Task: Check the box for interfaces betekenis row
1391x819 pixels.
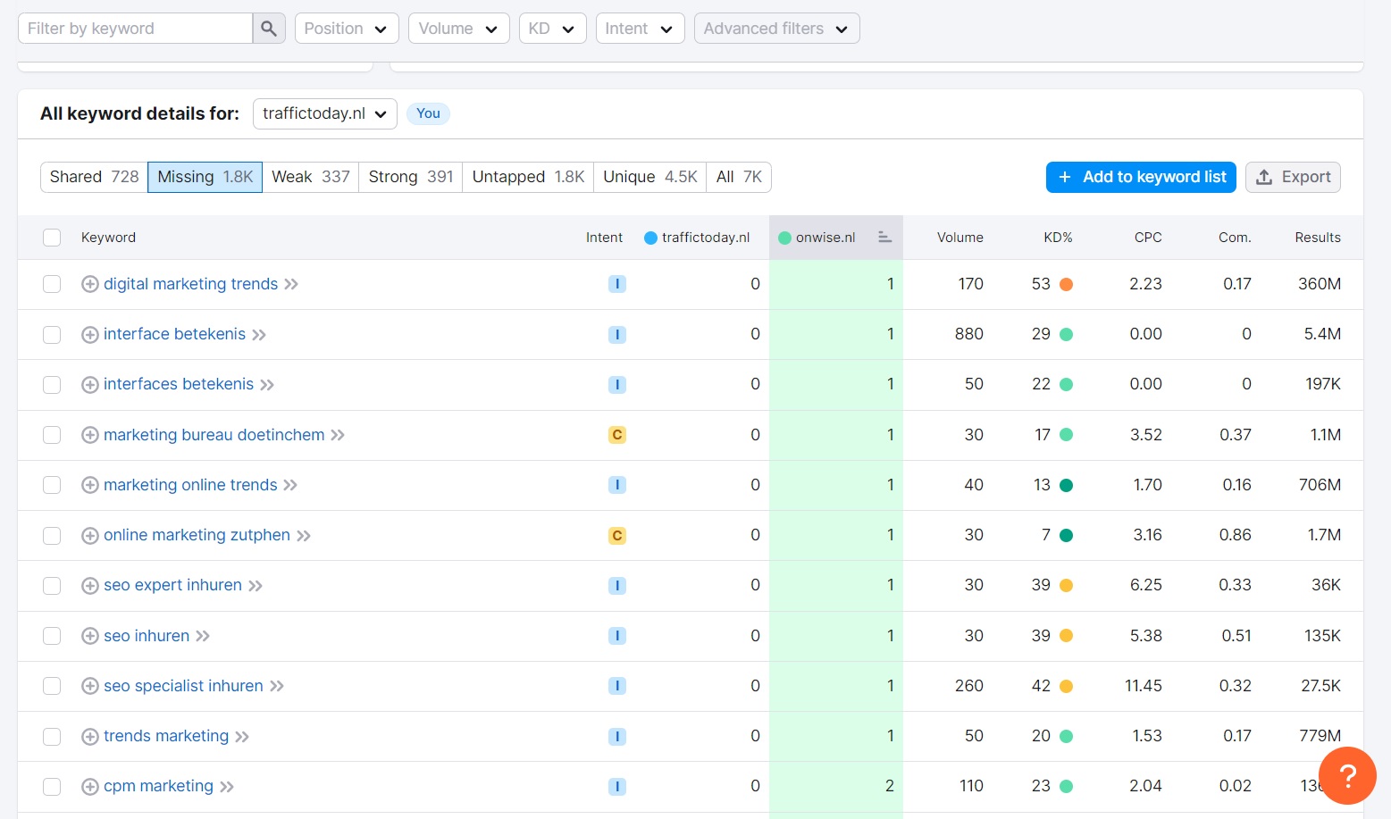Action: [52, 385]
